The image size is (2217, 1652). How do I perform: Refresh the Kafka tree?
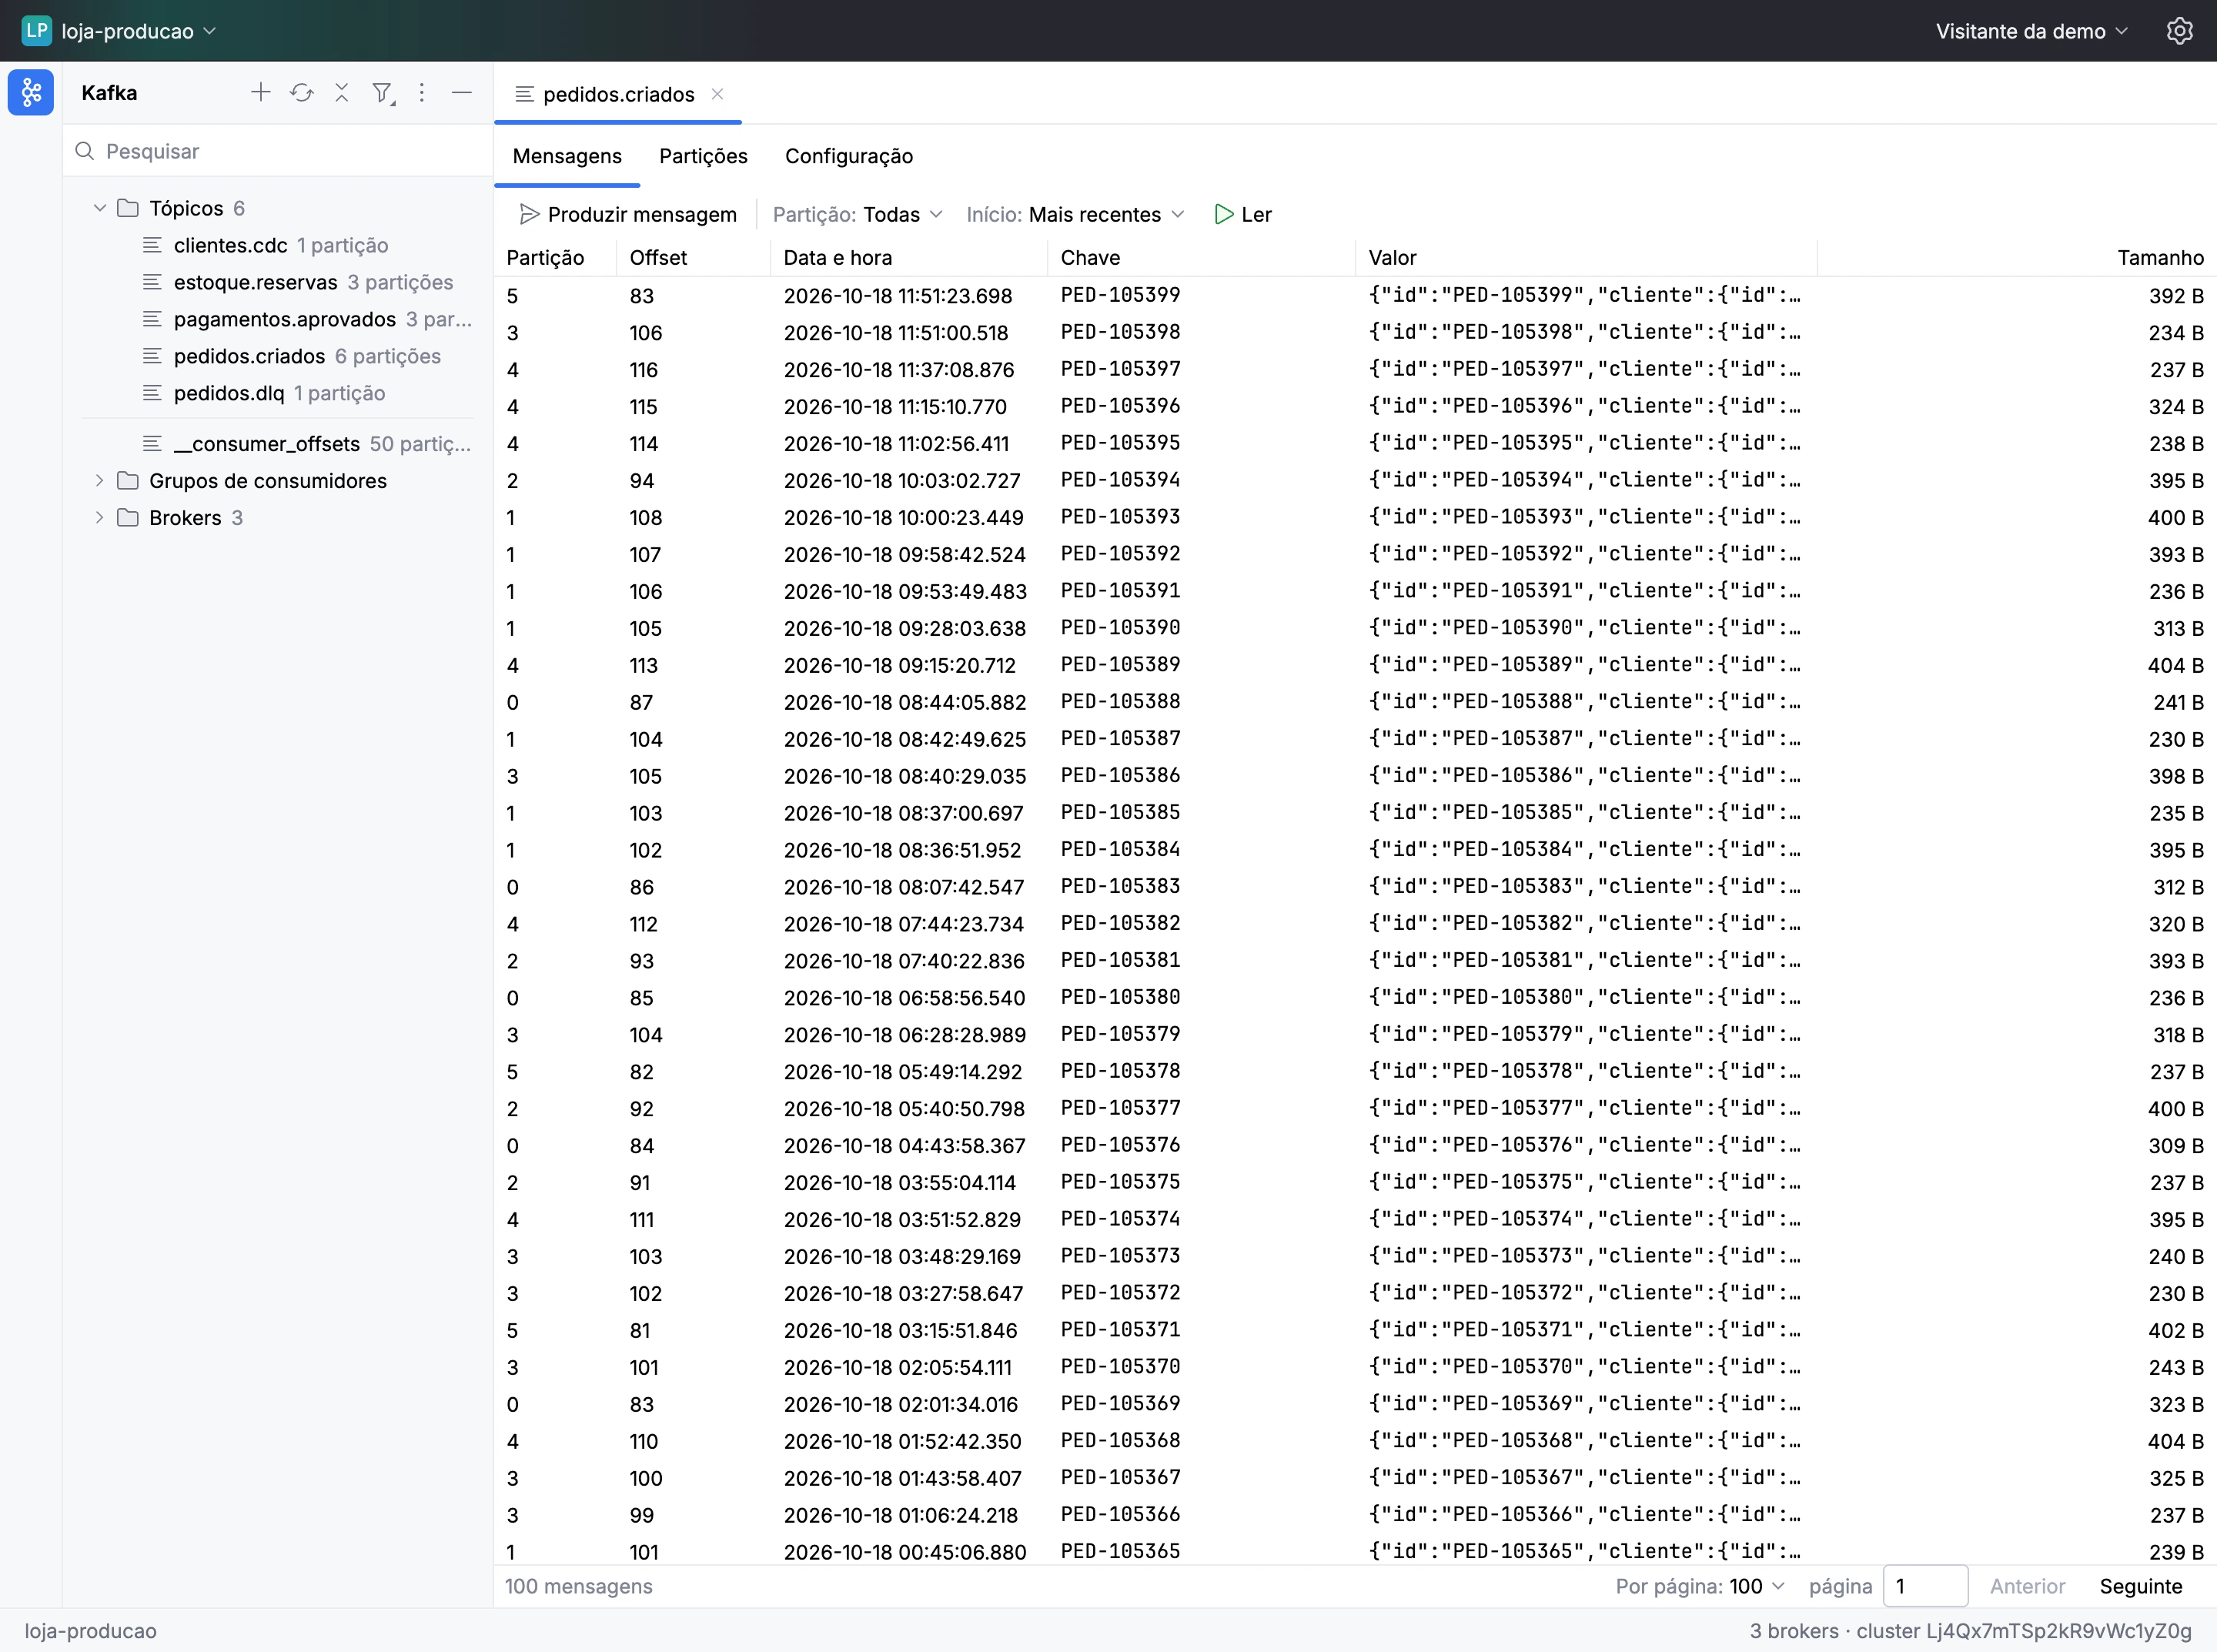[x=301, y=93]
